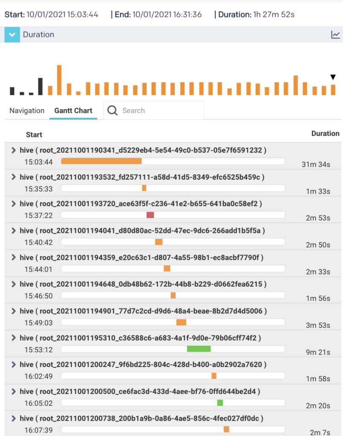Click the long orange Gantt bar starting 15:03:44
Screen dimensions: 343x436
click(x=101, y=161)
